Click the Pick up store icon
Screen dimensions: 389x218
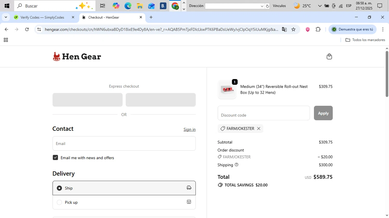tap(189, 202)
